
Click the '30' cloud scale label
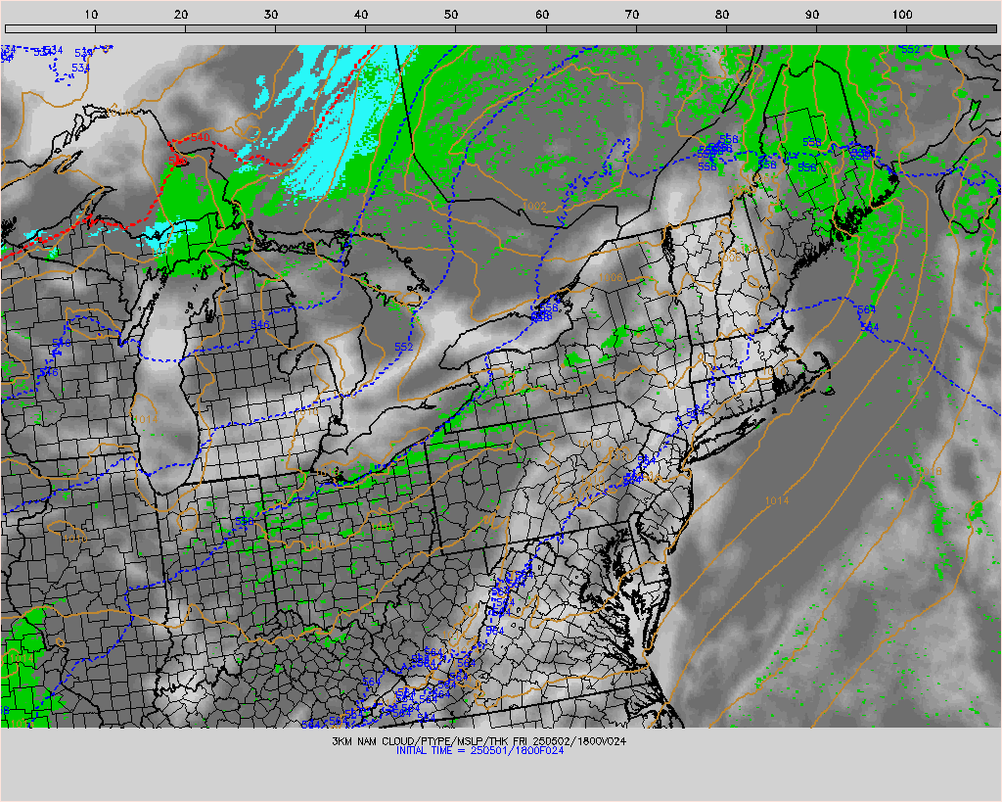click(271, 14)
